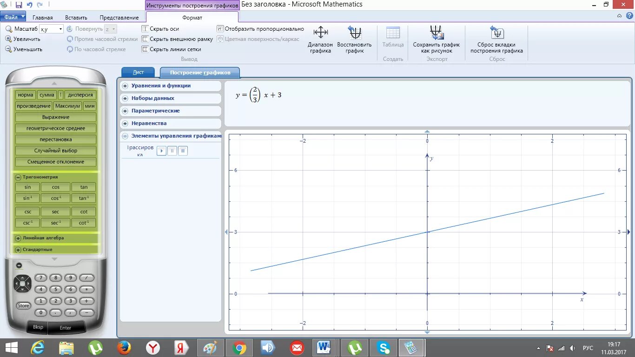Click Отобразить пропорционально icon

pos(220,29)
